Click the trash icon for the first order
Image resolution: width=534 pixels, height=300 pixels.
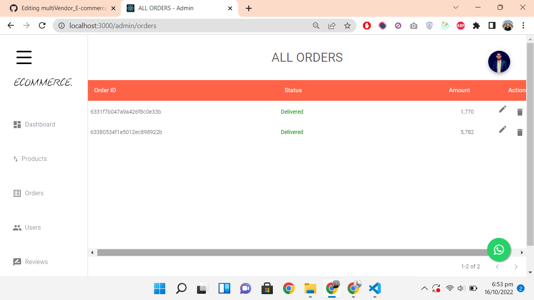520,112
